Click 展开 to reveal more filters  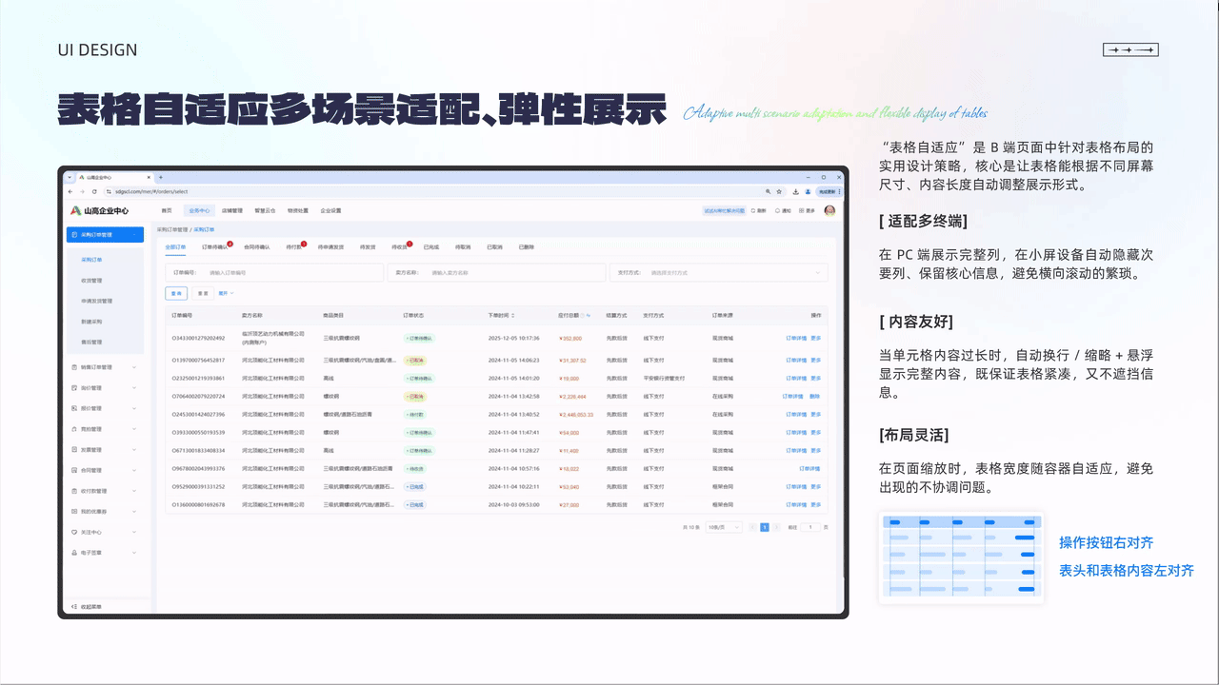tap(222, 292)
